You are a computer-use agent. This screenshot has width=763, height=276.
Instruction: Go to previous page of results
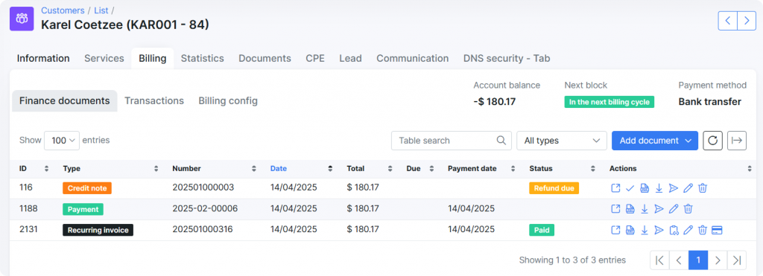coord(679,260)
